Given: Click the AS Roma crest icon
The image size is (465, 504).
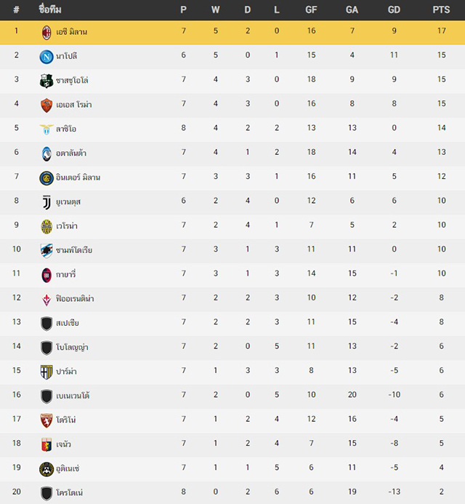Looking at the screenshot, I should [46, 105].
